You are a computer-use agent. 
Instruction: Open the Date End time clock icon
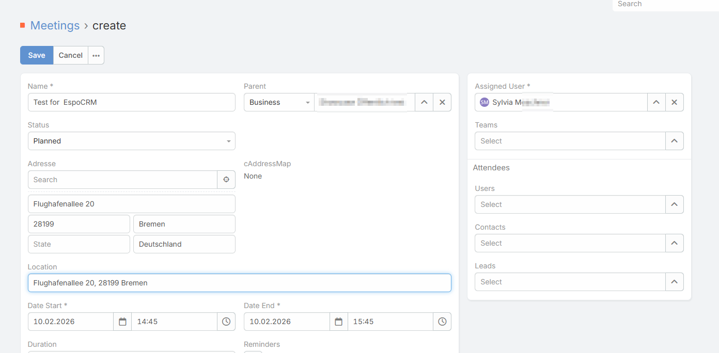pos(442,322)
